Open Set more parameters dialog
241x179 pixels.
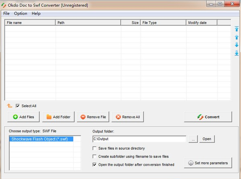point(208,163)
